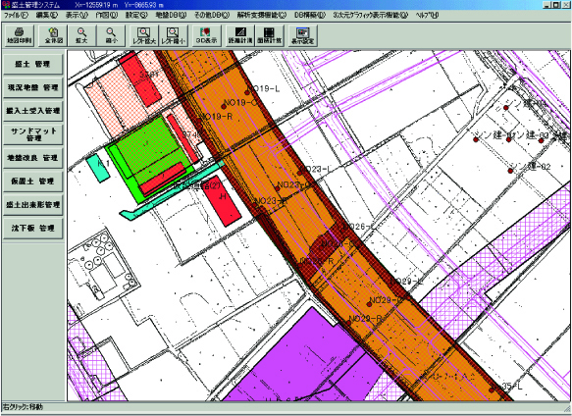Select the 拡大 zoom-in magnifier tool
Viewport: 572px width, 416px height.
[x=81, y=35]
